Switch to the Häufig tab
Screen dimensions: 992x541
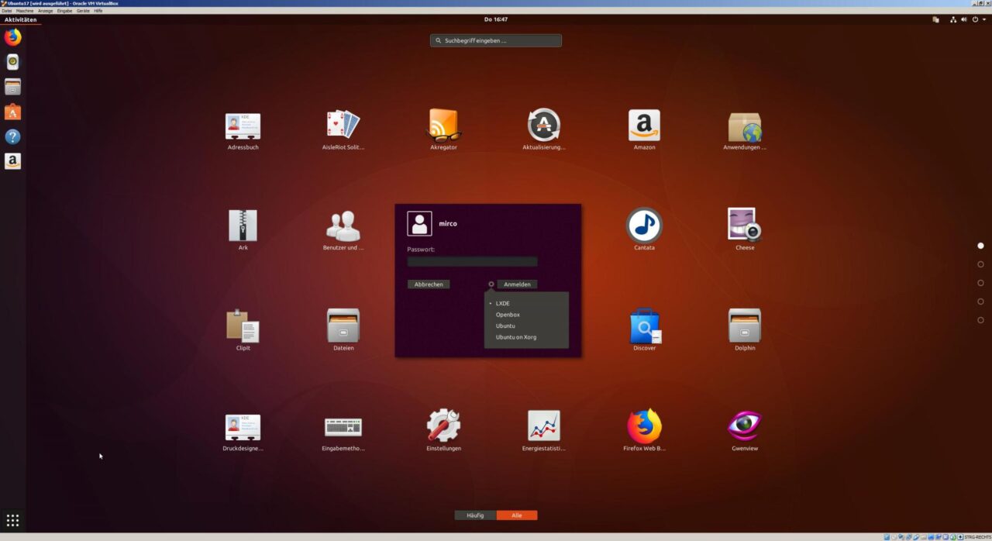pos(474,515)
